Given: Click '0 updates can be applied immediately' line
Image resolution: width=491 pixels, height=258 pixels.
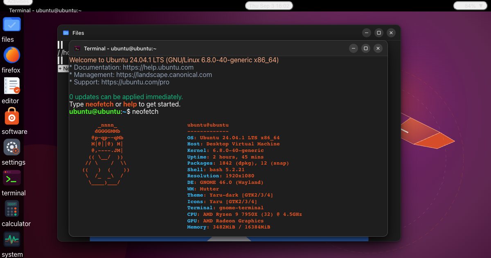Looking at the screenshot, I should 126,97.
